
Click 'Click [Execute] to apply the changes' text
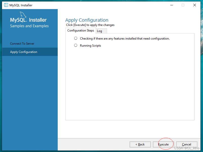[x=90, y=25]
